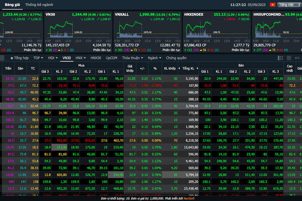Image resolution: width=302 pixels, height=201 pixels.
Task: Click the Vietnam flag icon
Action: pos(273,4)
